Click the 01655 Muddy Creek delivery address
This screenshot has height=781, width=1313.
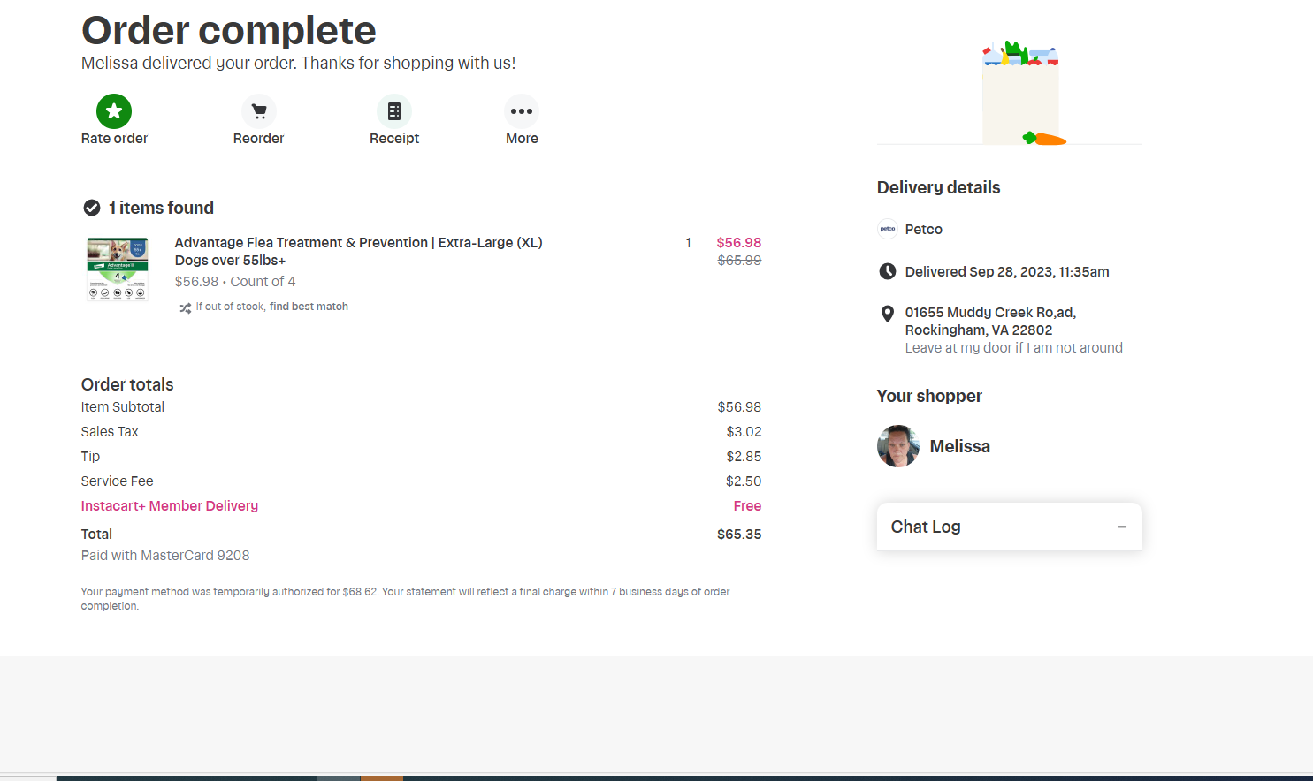[x=990, y=321]
